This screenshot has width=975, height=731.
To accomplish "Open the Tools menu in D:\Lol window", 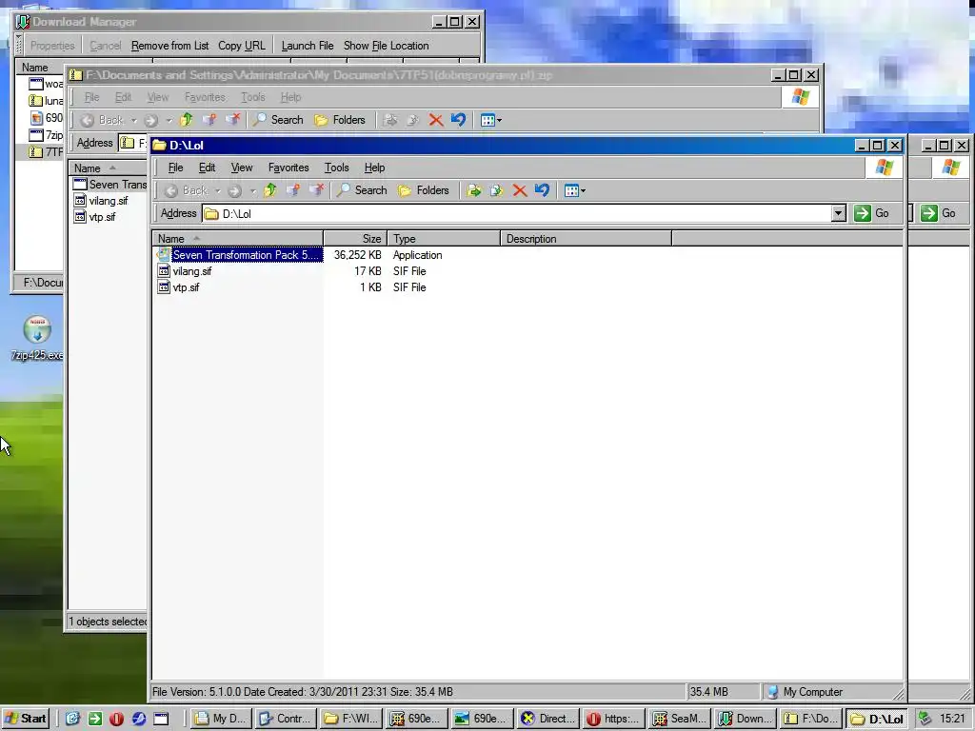I will pos(336,168).
